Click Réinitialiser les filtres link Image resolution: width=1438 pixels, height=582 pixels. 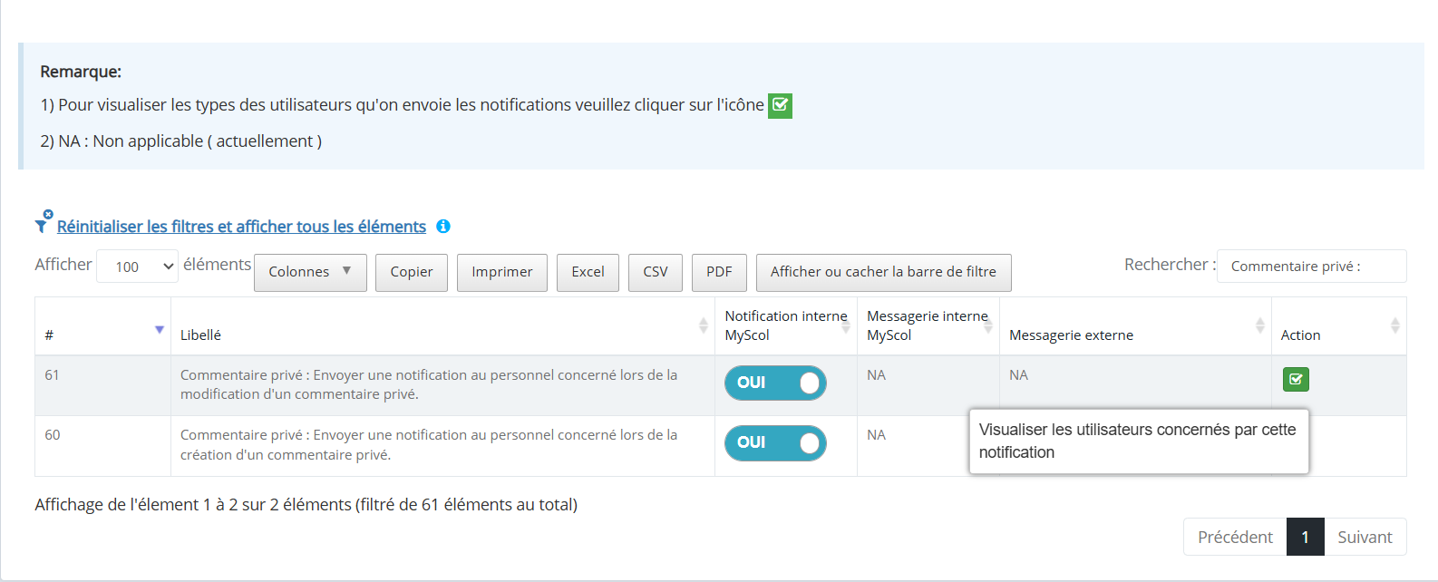click(x=241, y=227)
